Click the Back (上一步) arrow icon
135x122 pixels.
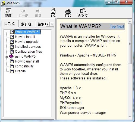(23, 11)
